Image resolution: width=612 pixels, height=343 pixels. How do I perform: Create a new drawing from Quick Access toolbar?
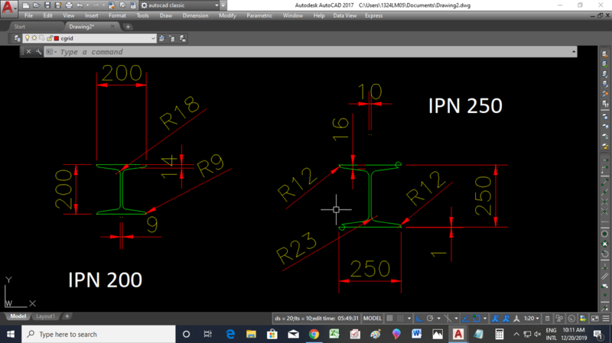coord(26,5)
